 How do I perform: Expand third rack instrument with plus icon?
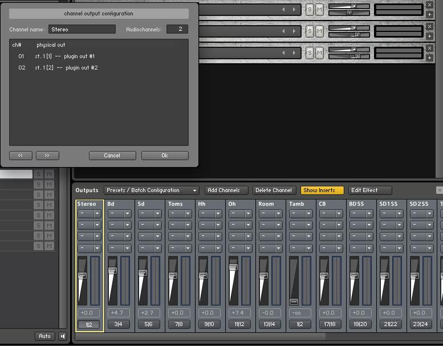[x=430, y=58]
